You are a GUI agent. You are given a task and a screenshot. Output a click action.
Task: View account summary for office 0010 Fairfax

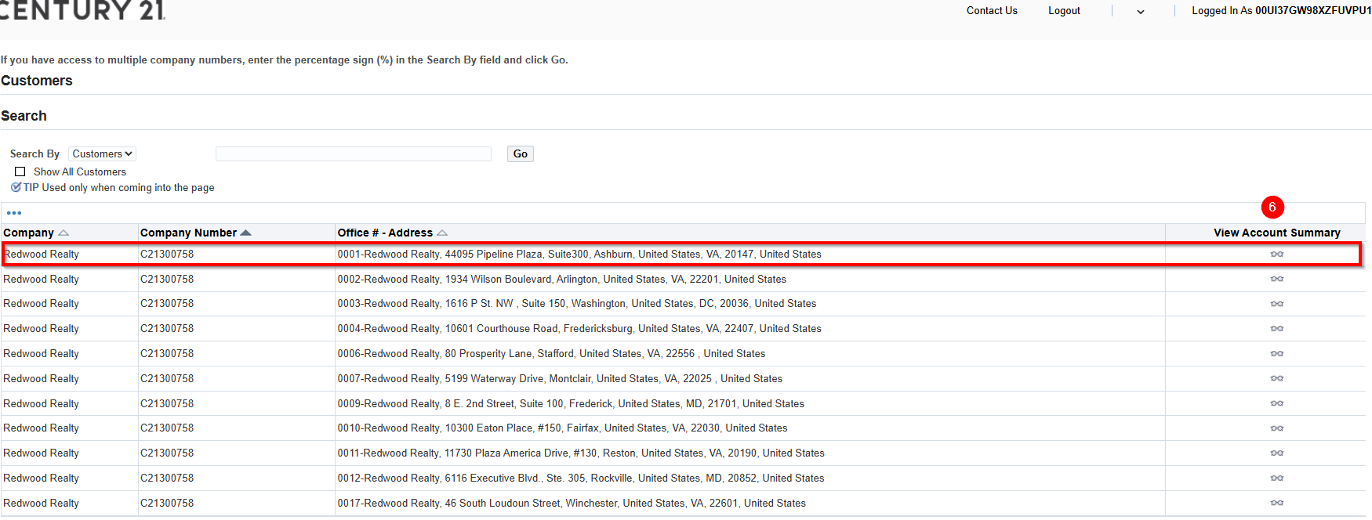click(1277, 428)
